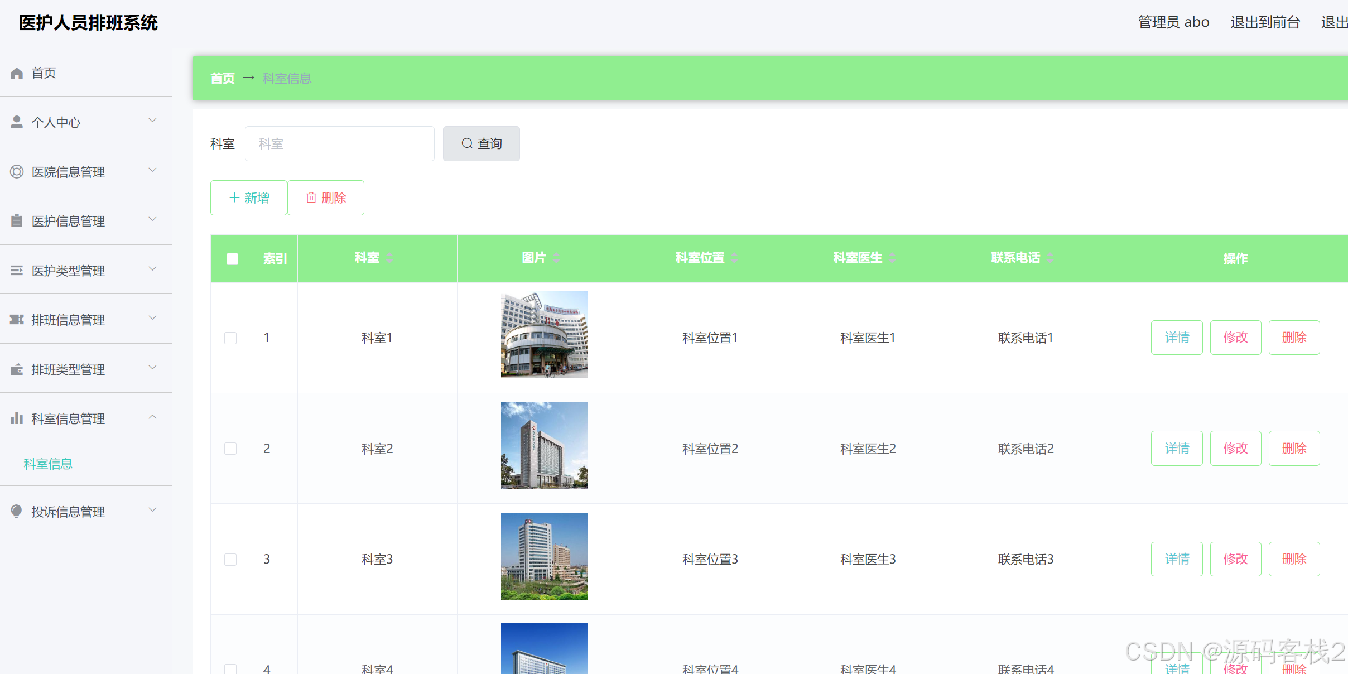Click the lightbulb icon for 投诉信息管理
Screen dimensions: 1348x674
point(17,512)
